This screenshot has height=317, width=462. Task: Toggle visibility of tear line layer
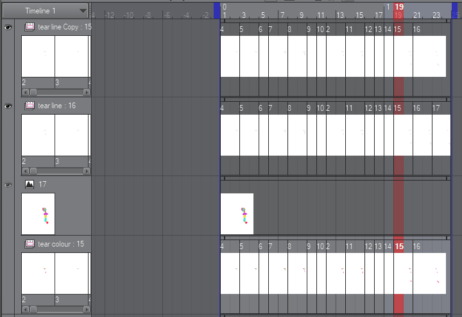pos(8,106)
